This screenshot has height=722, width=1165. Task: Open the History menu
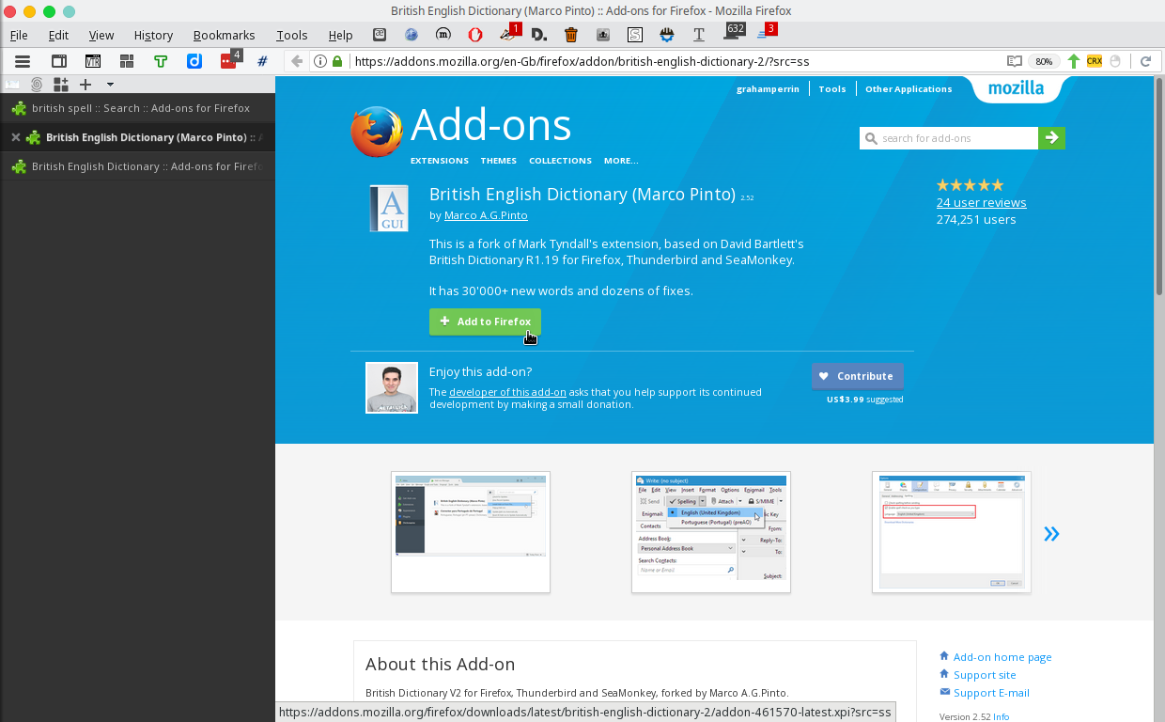(x=153, y=35)
